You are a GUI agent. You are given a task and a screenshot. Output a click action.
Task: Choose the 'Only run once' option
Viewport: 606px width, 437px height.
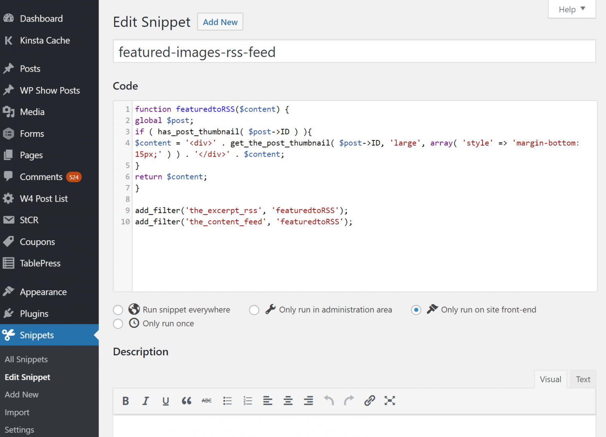click(x=118, y=323)
